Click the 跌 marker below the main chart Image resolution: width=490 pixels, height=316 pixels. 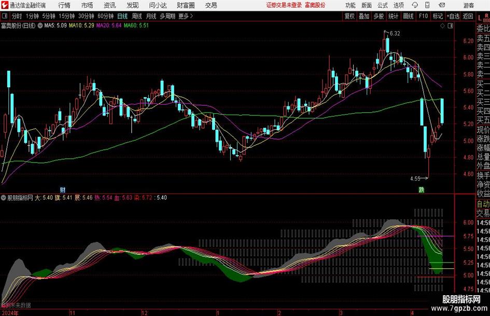[x=422, y=189]
